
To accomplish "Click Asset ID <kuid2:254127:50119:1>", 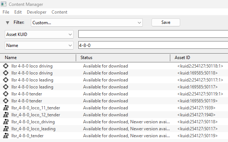I will coord(200,94).
